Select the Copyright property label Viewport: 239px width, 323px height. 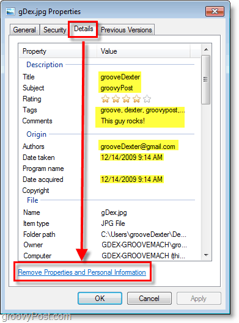35,191
